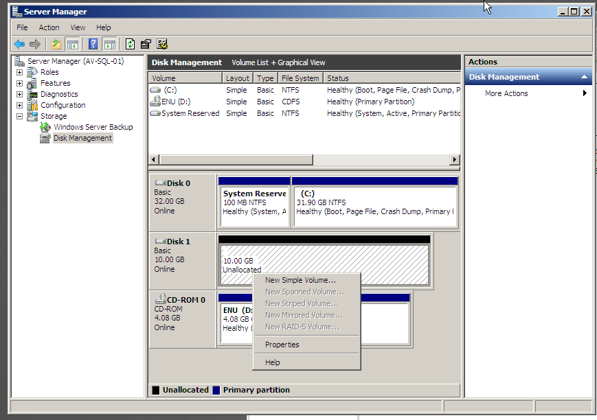Sort by the Status column header
Image resolution: width=597 pixels, height=420 pixels.
[392, 78]
